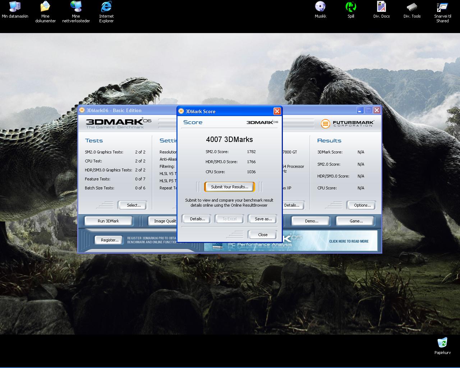Close the 3DMark Score dialog with Close button

(263, 235)
